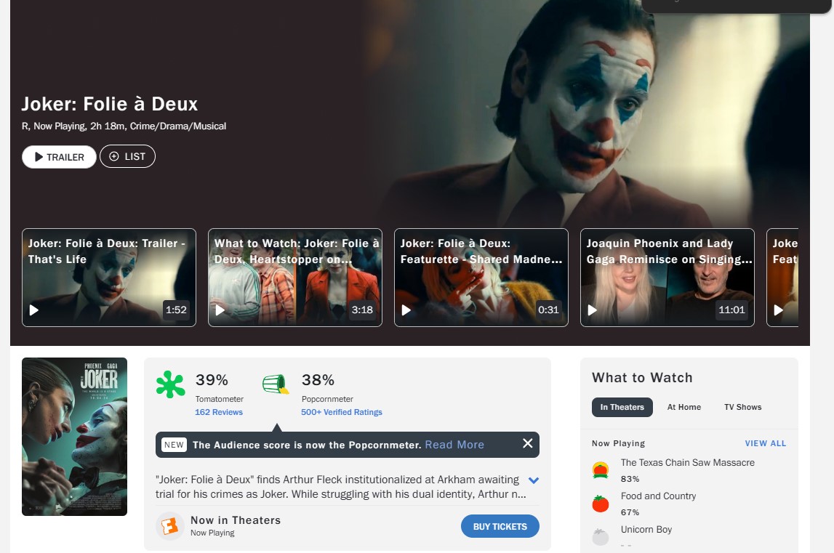Open the 500+ Verified Ratings link

(x=342, y=412)
